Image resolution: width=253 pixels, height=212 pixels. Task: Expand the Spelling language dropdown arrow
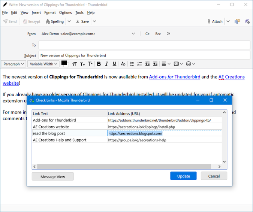point(69,21)
